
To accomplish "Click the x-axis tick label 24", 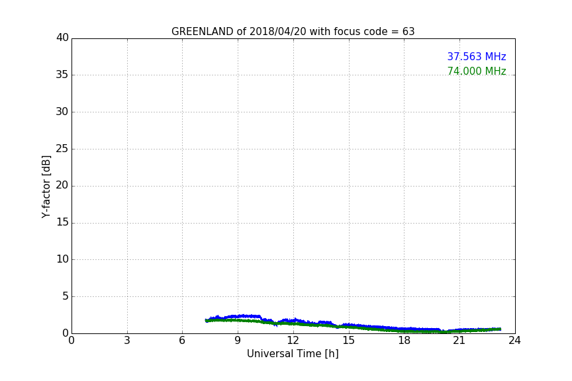I will (x=514, y=341).
